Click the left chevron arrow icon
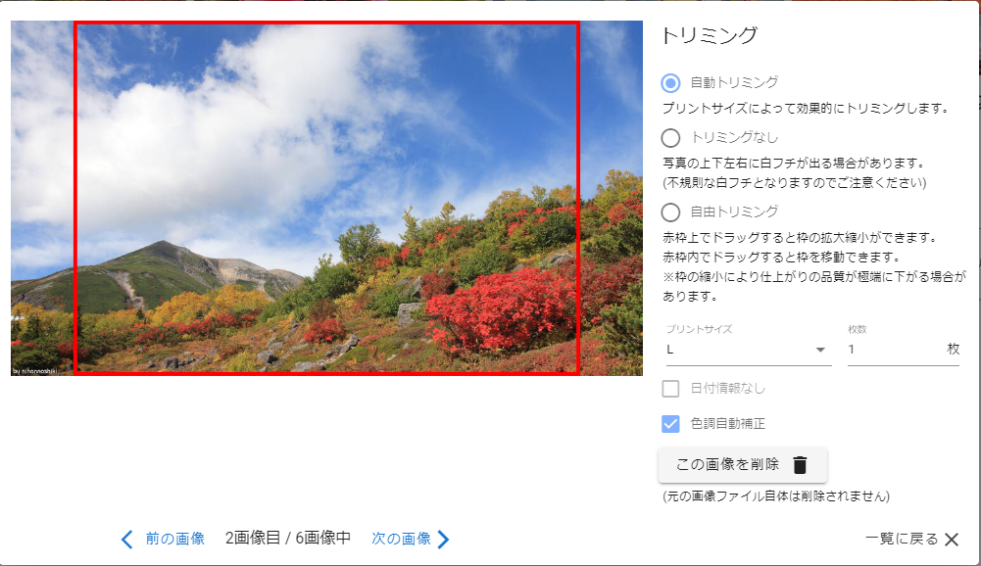Screen dimensions: 981x566 126,539
